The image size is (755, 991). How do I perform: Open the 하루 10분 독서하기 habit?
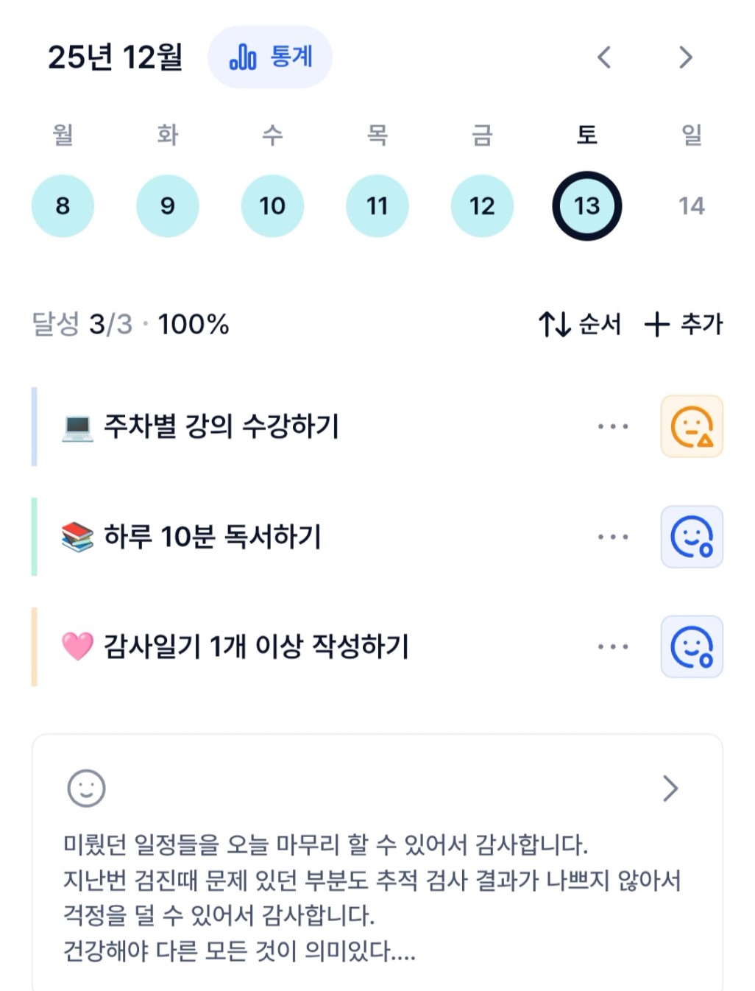tap(213, 537)
